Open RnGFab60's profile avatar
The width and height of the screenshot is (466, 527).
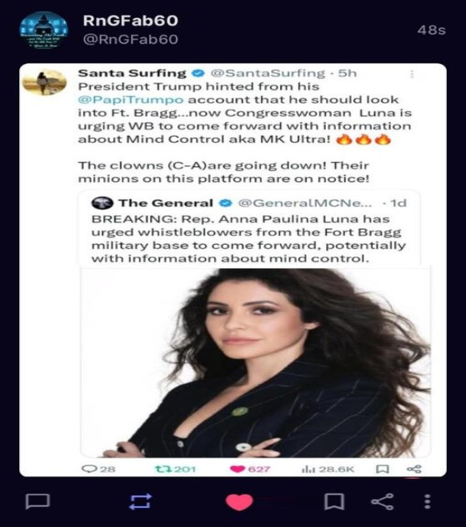(x=43, y=30)
